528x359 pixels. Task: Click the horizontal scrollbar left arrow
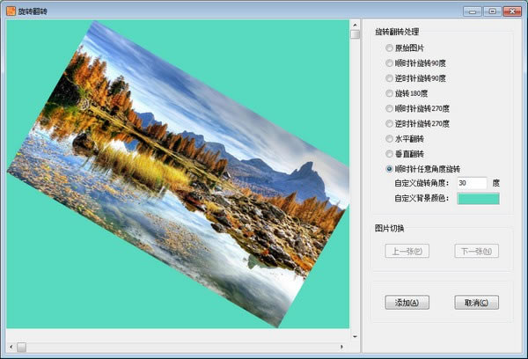[x=11, y=347]
